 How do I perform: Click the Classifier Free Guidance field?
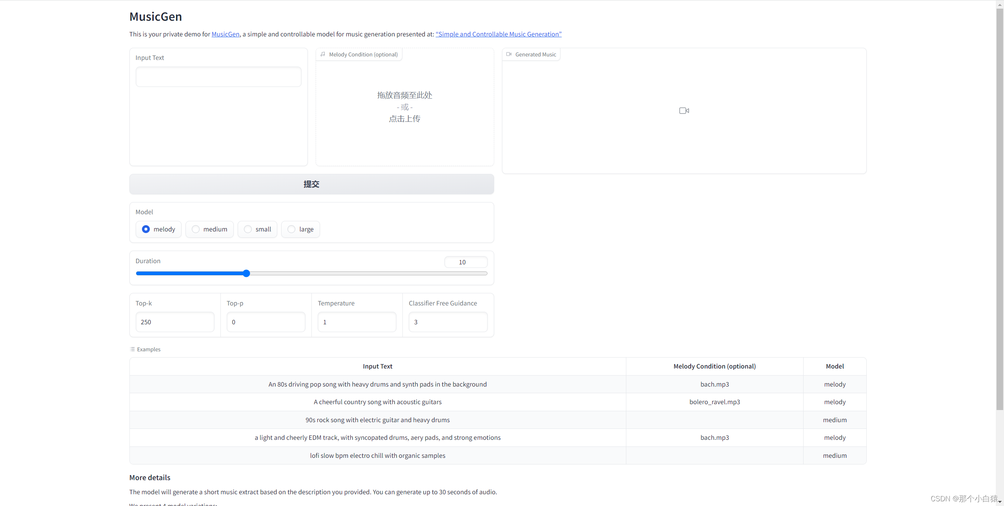pos(447,322)
